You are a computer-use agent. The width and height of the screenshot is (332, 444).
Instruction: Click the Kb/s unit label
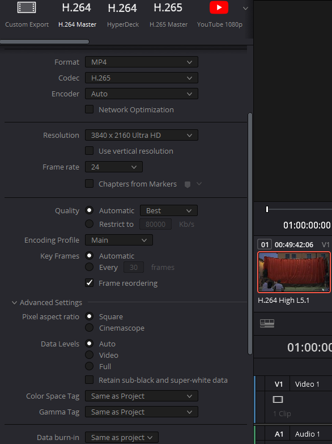click(186, 225)
